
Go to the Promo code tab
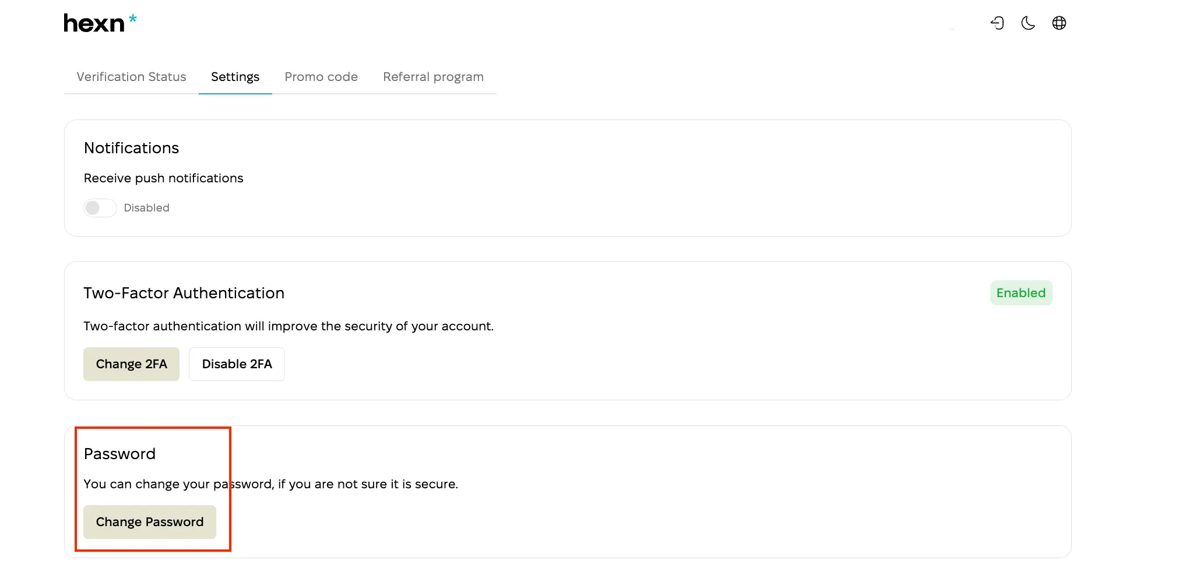[x=321, y=77]
